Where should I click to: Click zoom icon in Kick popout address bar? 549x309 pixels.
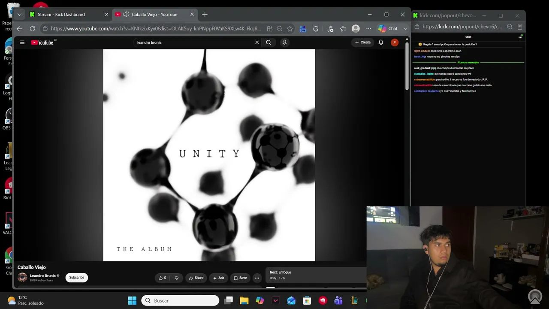[x=510, y=27]
